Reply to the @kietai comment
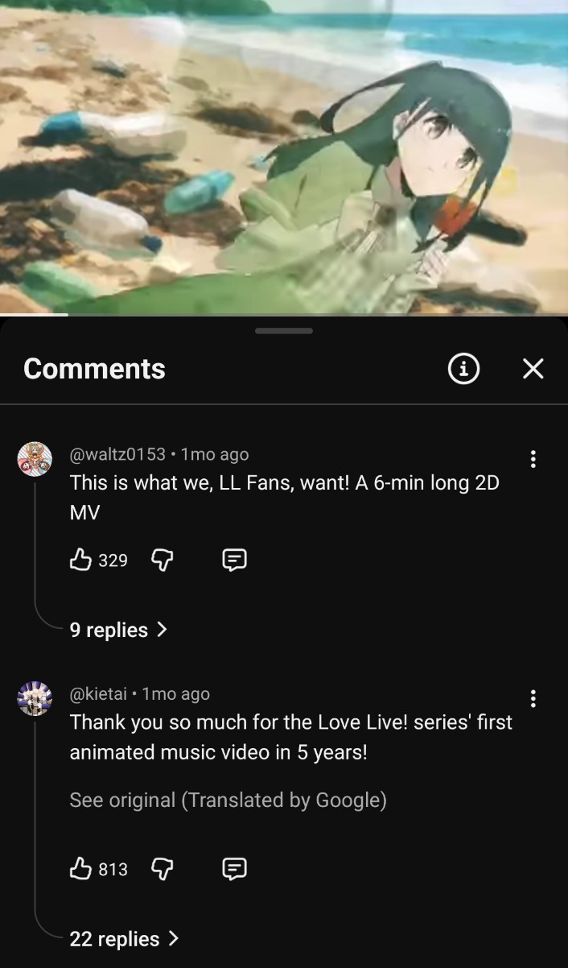 tap(234, 869)
